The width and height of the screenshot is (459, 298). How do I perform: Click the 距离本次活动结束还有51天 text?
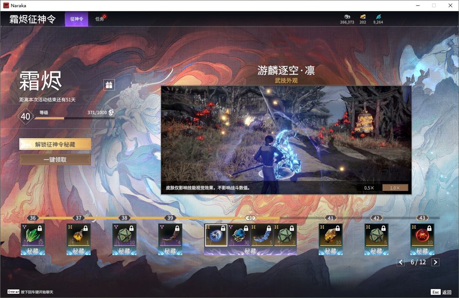pos(48,99)
